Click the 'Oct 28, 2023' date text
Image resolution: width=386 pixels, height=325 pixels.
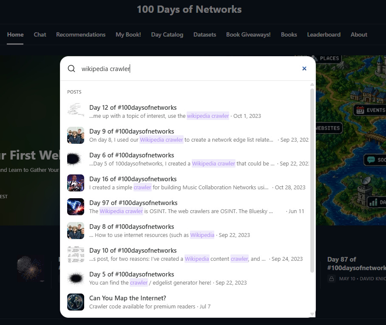(290, 187)
